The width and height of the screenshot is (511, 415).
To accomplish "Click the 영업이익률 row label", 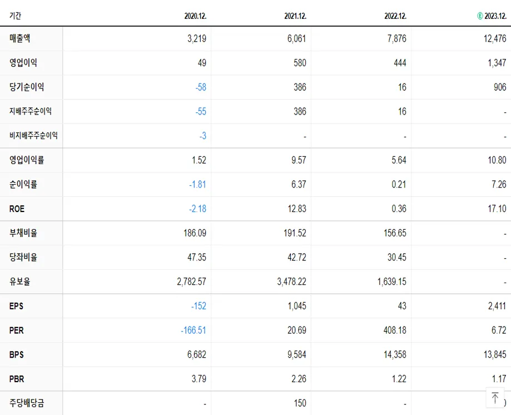I will (x=27, y=160).
